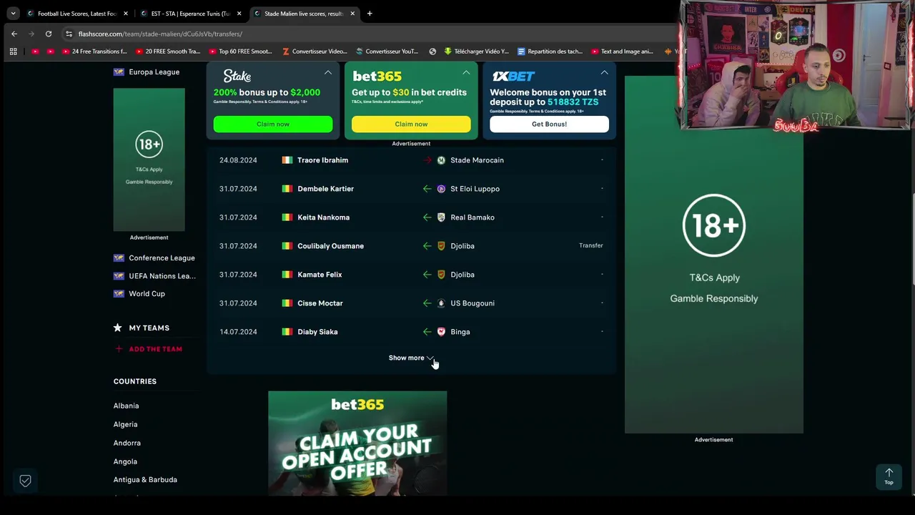The width and height of the screenshot is (915, 515).
Task: Select Albania from countries list
Action: tap(126, 406)
